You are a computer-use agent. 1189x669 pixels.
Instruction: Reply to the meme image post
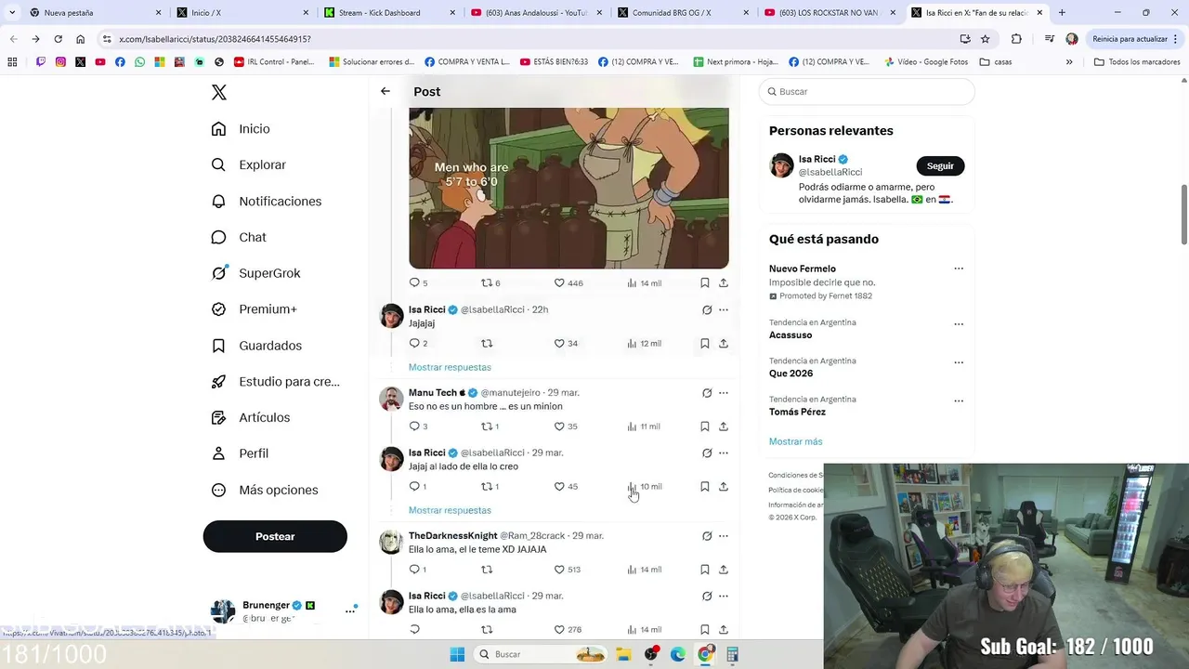coord(418,282)
